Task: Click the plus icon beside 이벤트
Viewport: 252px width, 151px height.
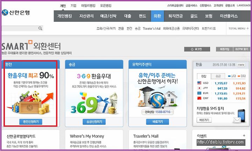Action: coord(244,136)
